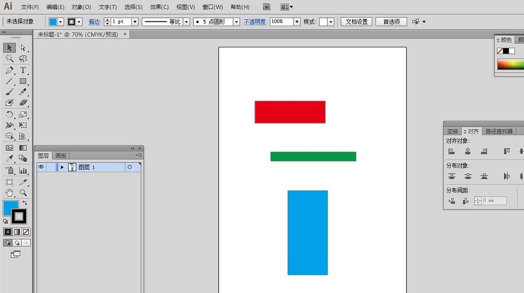Select the Hand tool
The width and height of the screenshot is (524, 293).
coord(9,193)
